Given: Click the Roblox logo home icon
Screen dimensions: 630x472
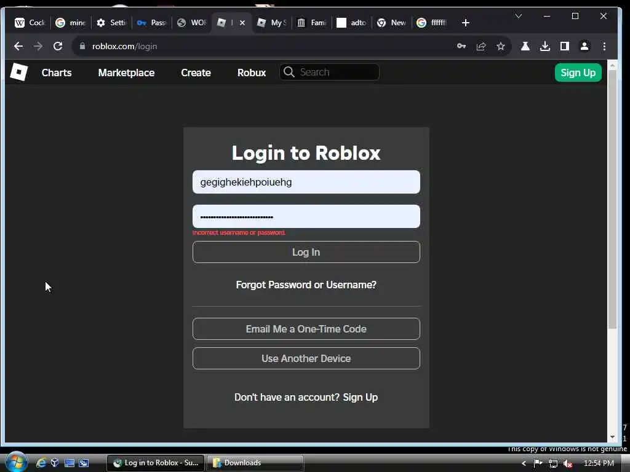Looking at the screenshot, I should [x=19, y=73].
